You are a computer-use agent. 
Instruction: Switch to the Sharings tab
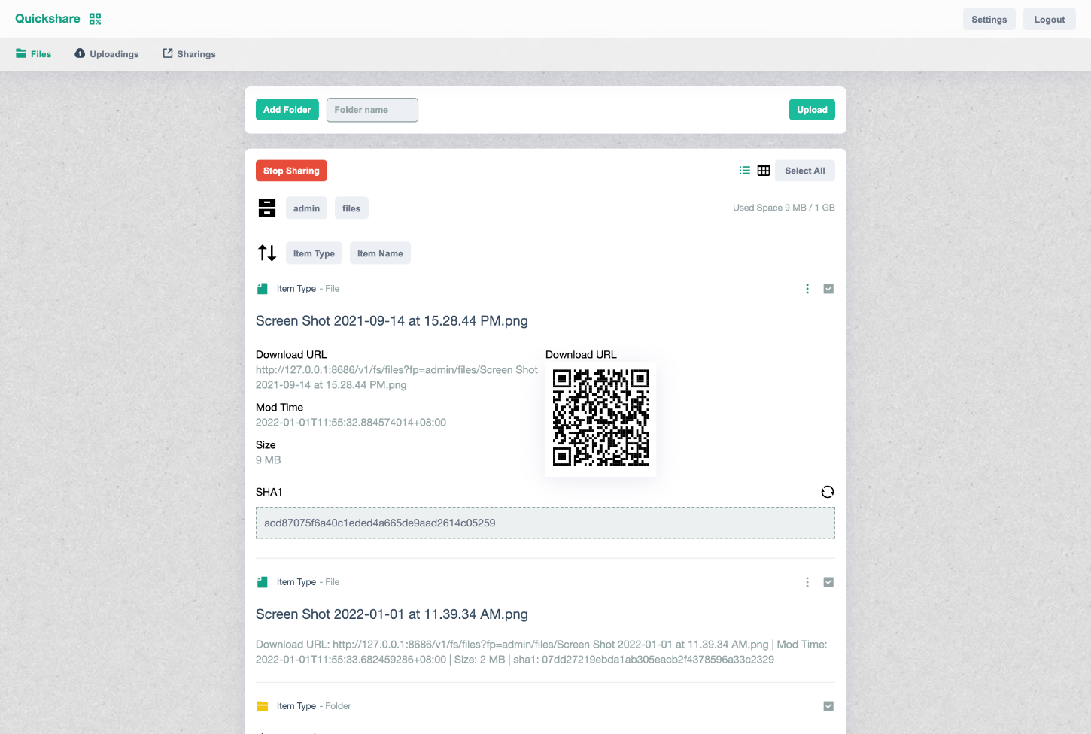coord(190,54)
